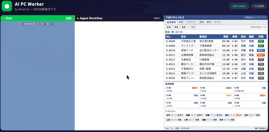The image size is (269, 132).
Task: Open vehicle card V-04
Action: [182, 97]
